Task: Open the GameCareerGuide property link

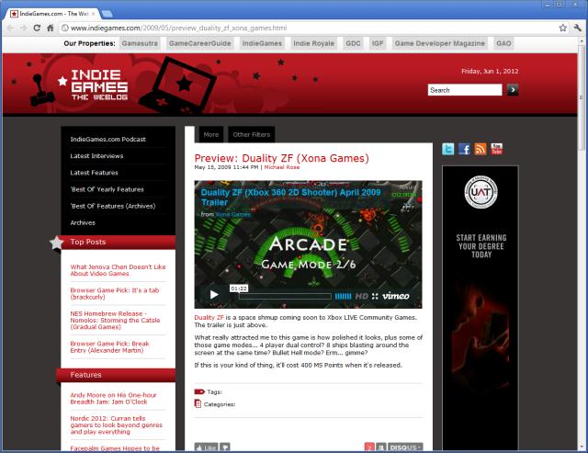Action: tap(200, 43)
